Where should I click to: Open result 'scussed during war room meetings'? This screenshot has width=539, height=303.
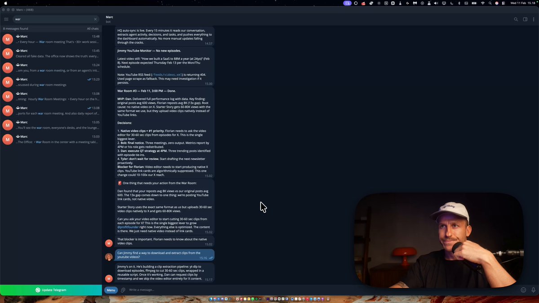point(51,82)
